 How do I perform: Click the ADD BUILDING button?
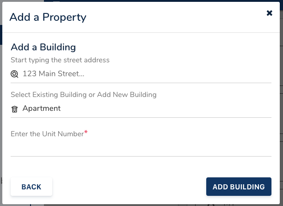point(239,187)
